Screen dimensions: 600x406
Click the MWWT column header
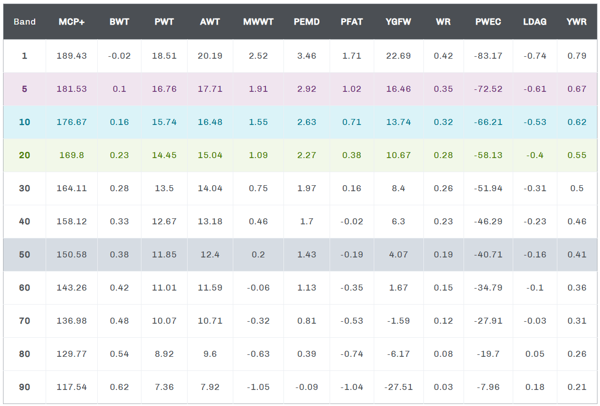(258, 22)
